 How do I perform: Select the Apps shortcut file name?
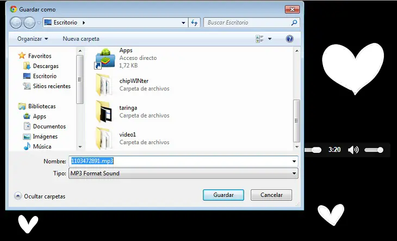pos(126,50)
